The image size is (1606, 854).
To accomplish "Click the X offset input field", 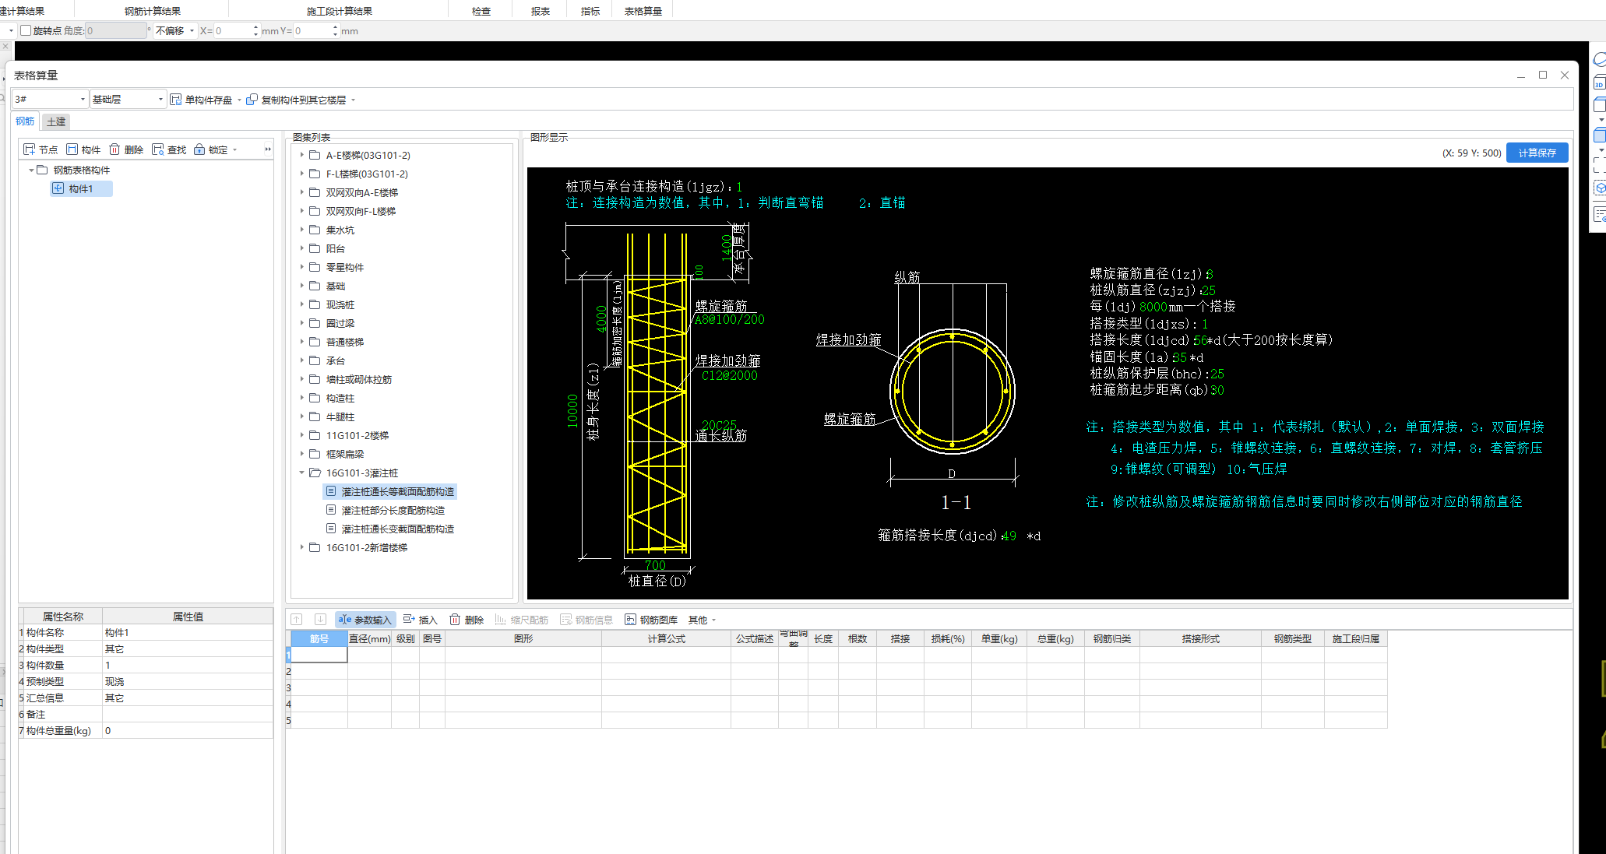I will (x=233, y=30).
